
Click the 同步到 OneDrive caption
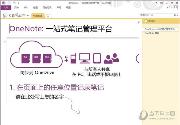pos(37,72)
